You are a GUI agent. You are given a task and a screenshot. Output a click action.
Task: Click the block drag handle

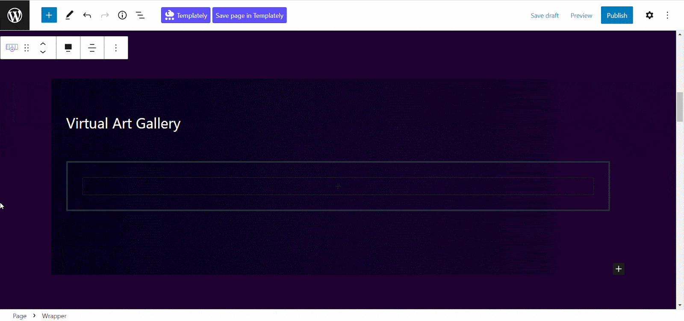tap(27, 48)
